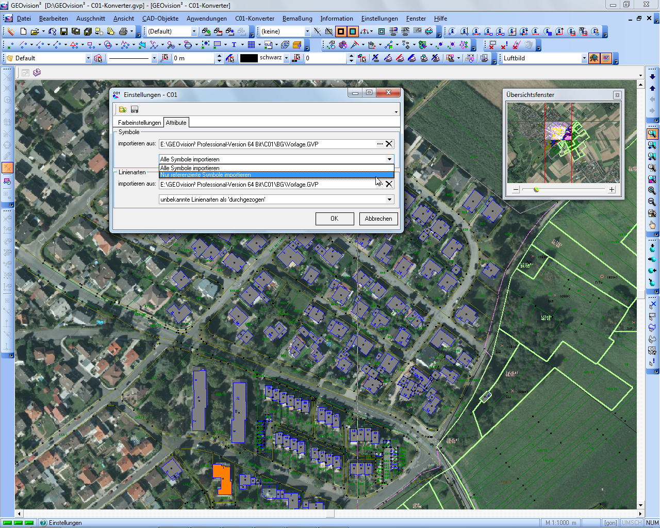Click the New document icon
Image resolution: width=660 pixels, height=528 pixels.
click(x=23, y=31)
